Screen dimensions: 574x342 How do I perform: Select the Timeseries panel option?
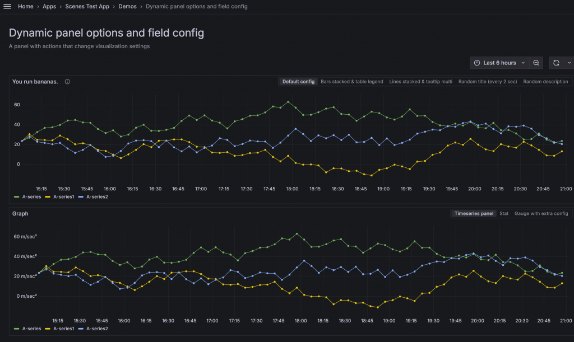pos(474,213)
